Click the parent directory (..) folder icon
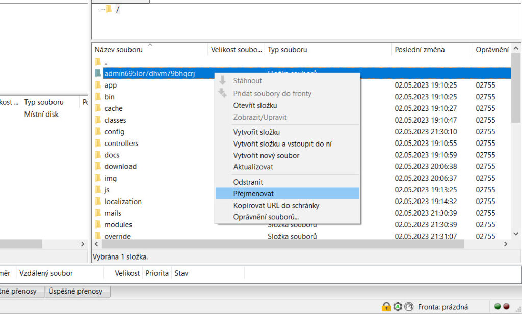This screenshot has height=314, width=522. (98, 62)
